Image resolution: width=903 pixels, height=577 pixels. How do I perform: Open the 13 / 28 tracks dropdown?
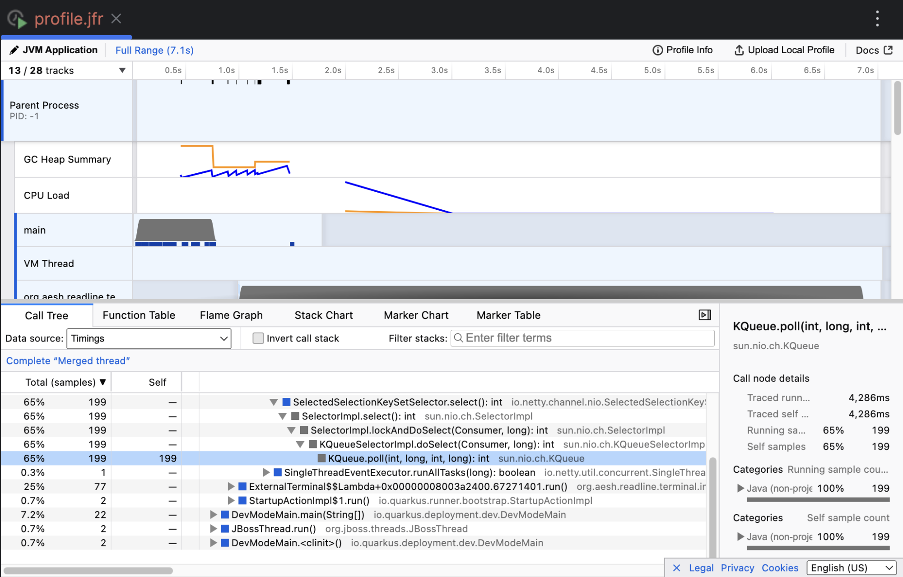click(66, 70)
